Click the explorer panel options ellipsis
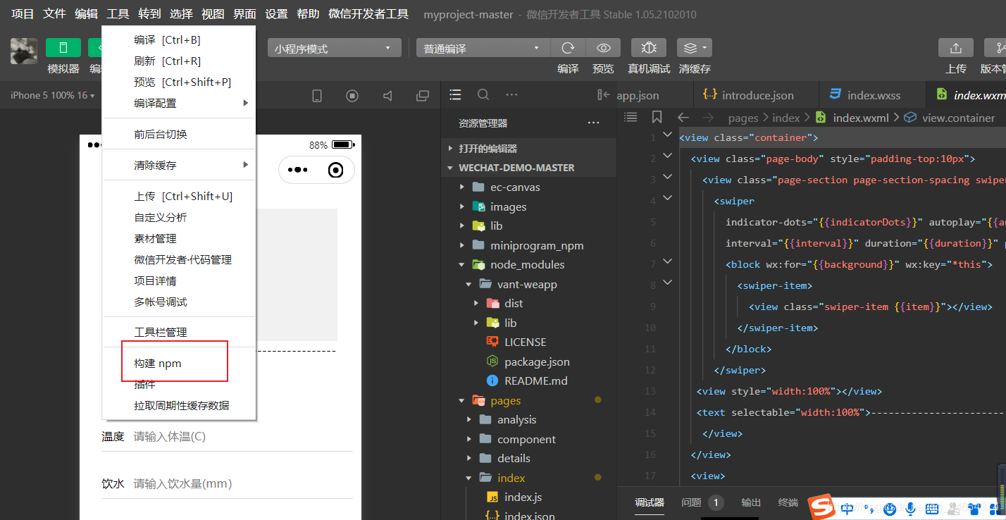This screenshot has height=520, width=1006. pos(593,123)
